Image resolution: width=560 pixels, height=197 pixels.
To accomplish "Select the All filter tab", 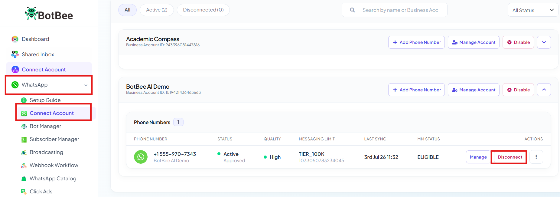I will [127, 10].
